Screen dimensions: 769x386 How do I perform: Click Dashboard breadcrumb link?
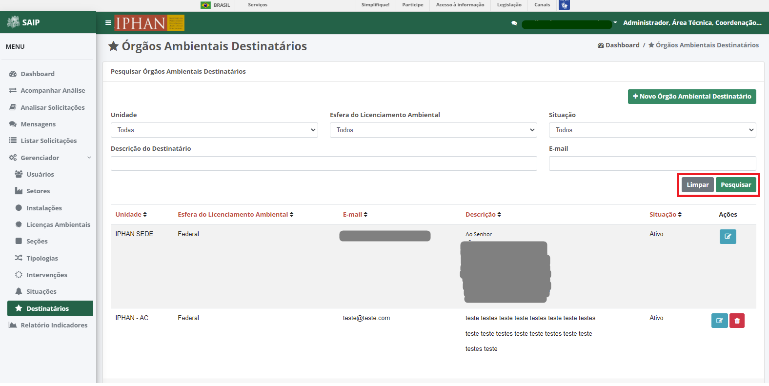tap(619, 45)
